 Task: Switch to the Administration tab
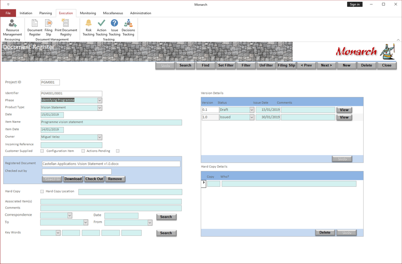click(x=141, y=13)
